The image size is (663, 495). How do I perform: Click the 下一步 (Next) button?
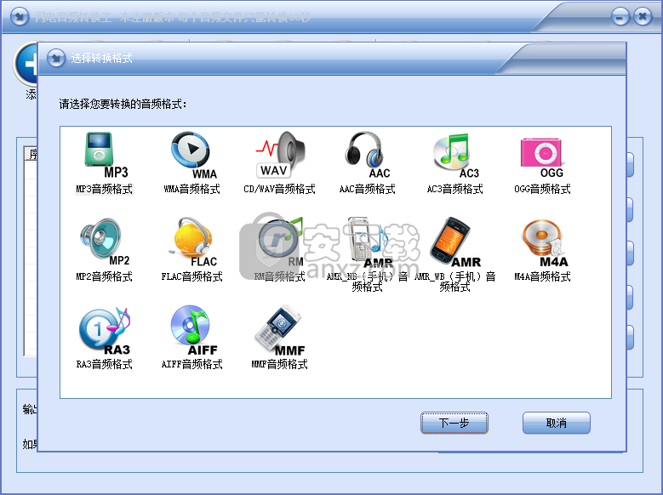pos(454,423)
